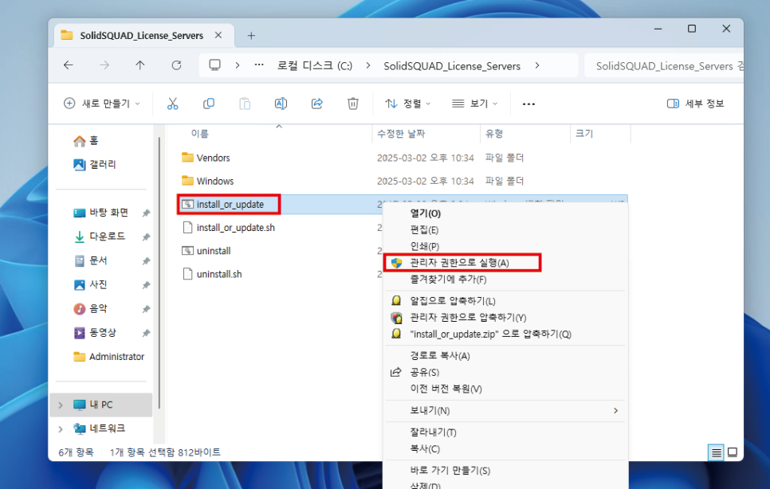Select the install_or_update.sh file
This screenshot has height=489, width=770.
[235, 228]
